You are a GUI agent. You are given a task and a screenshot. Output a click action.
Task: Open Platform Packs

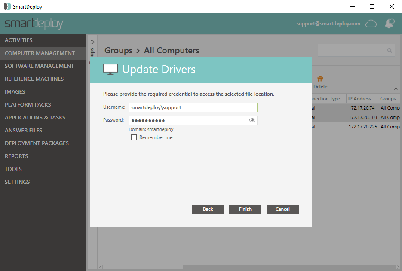click(43, 104)
